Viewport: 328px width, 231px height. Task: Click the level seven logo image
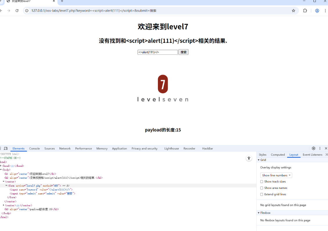(163, 88)
